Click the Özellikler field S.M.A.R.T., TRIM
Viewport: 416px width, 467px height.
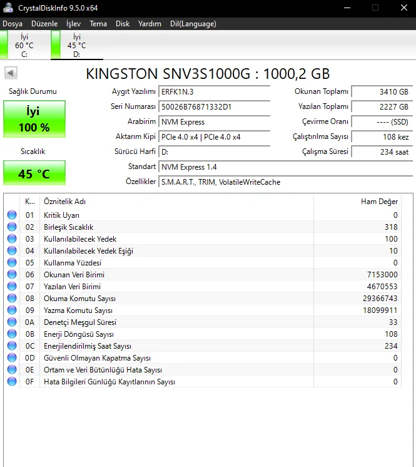[286, 182]
